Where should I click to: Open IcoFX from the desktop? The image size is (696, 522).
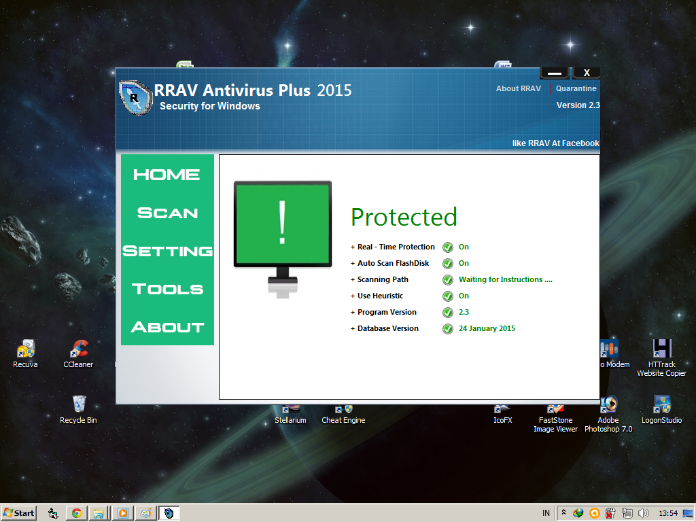pos(502,408)
